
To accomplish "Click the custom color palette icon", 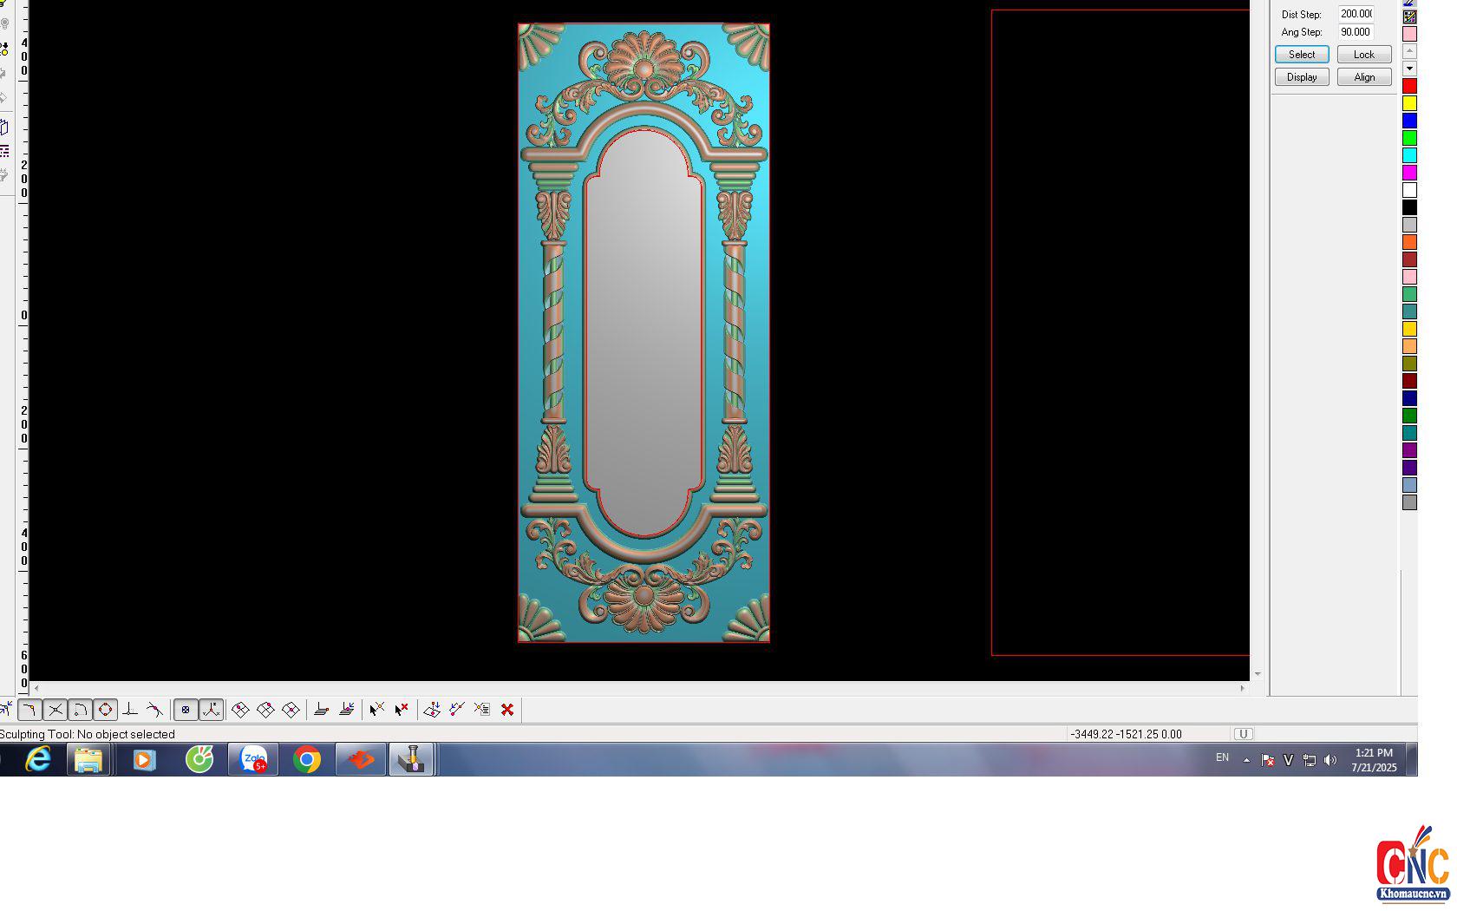I will 1409,16.
